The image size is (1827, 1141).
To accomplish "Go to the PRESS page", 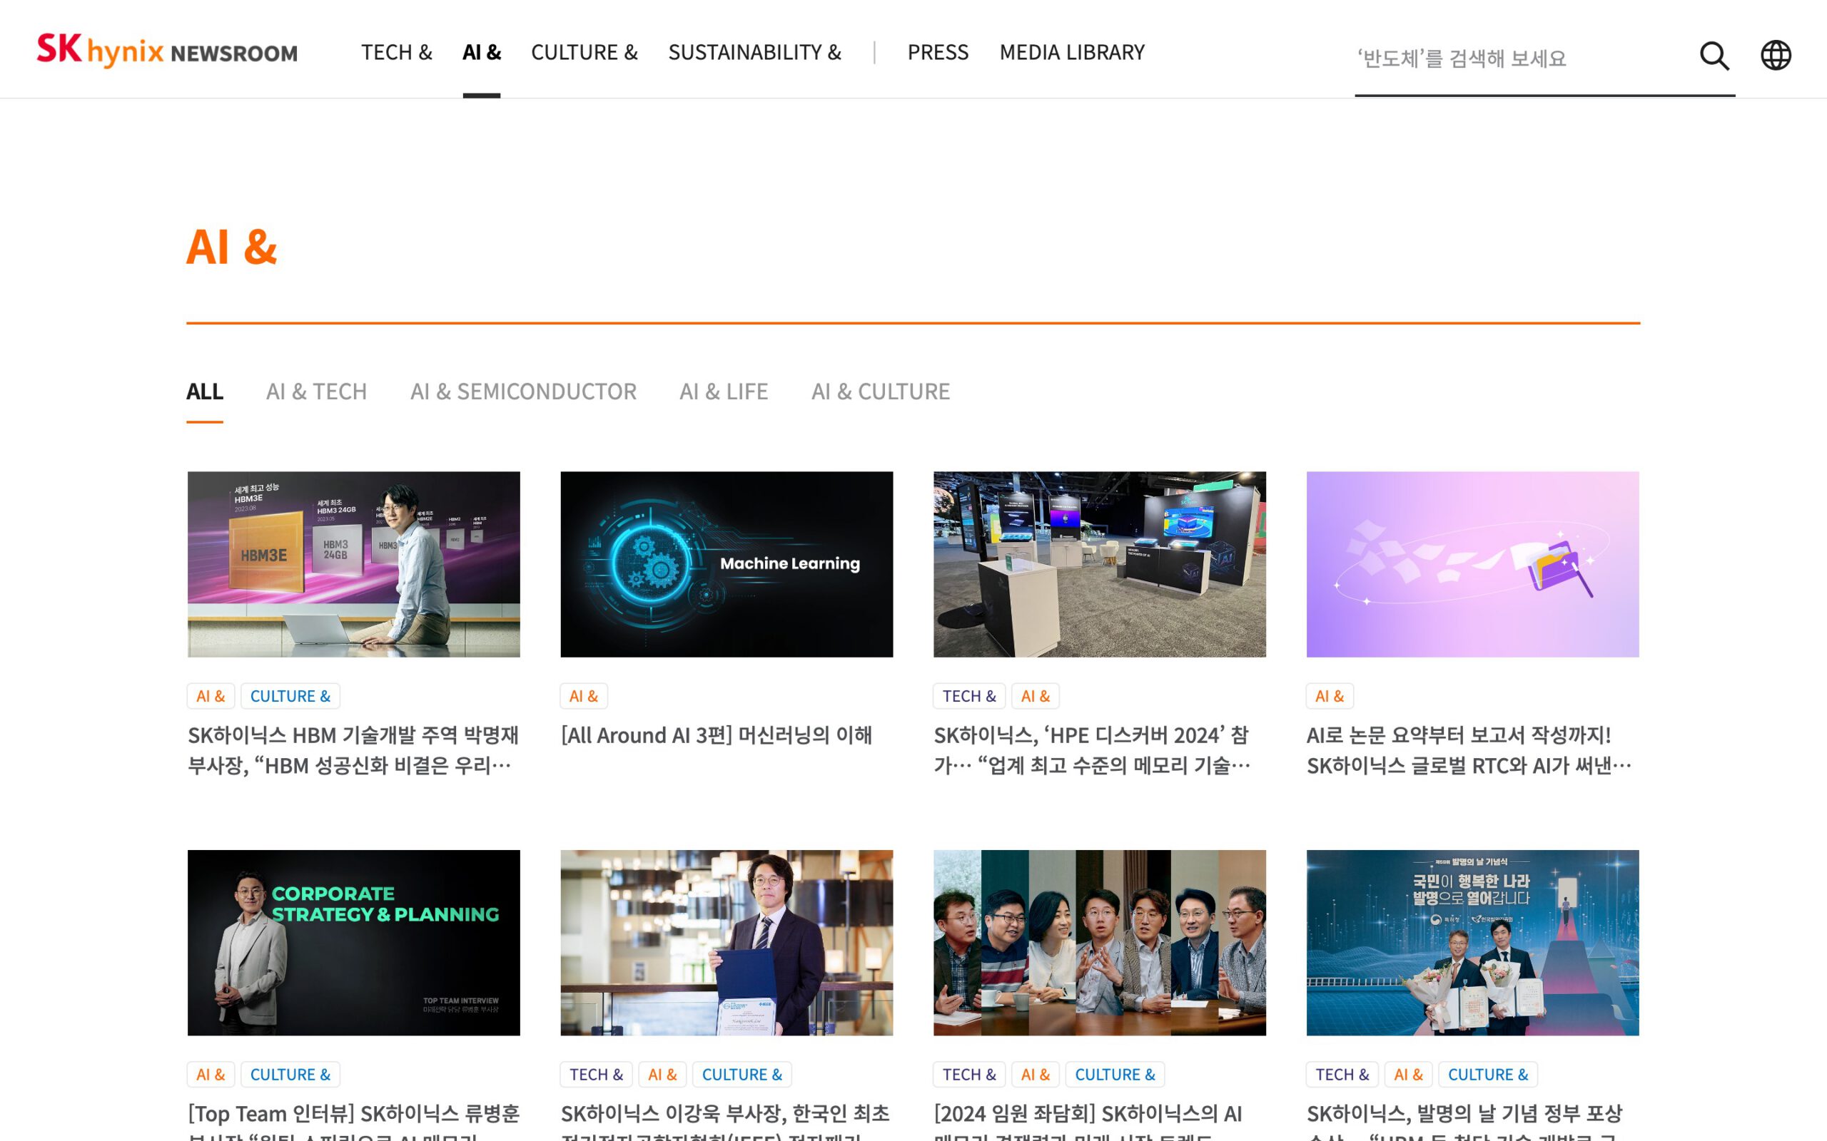I will pos(938,52).
